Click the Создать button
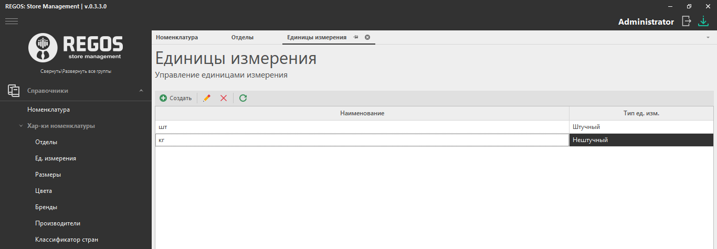Viewport: 717px width, 249px height. point(176,98)
